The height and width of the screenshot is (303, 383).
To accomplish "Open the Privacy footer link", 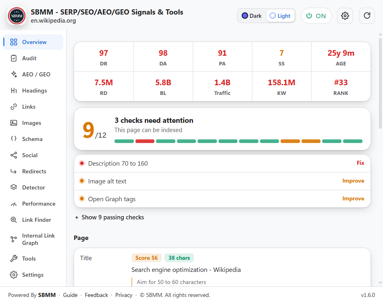I will pos(124,295).
